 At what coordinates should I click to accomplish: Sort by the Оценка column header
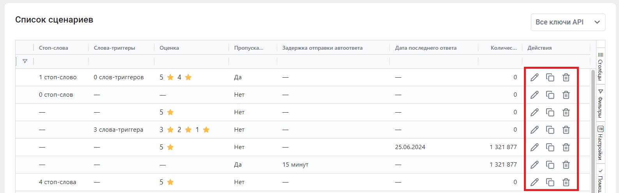[169, 48]
